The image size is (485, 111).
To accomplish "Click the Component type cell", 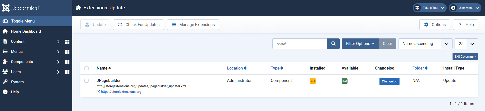I will coord(281,80).
